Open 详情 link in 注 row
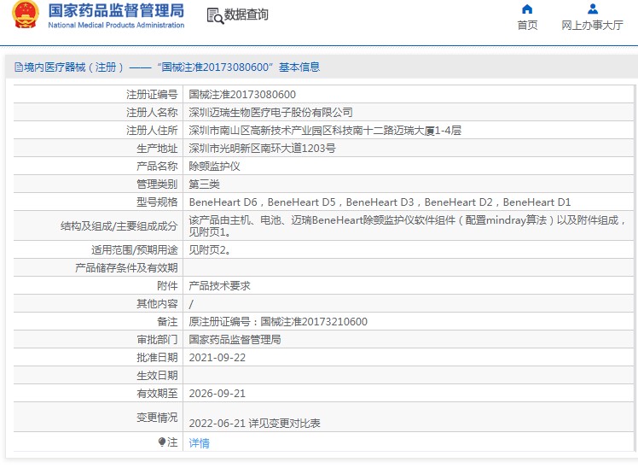Viewport: 638px width, 468px height. (200, 442)
